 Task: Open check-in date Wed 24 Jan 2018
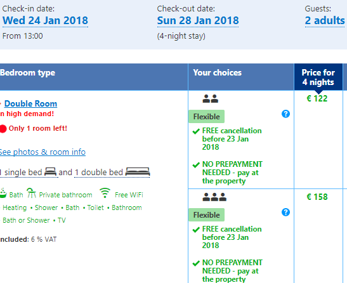click(45, 20)
